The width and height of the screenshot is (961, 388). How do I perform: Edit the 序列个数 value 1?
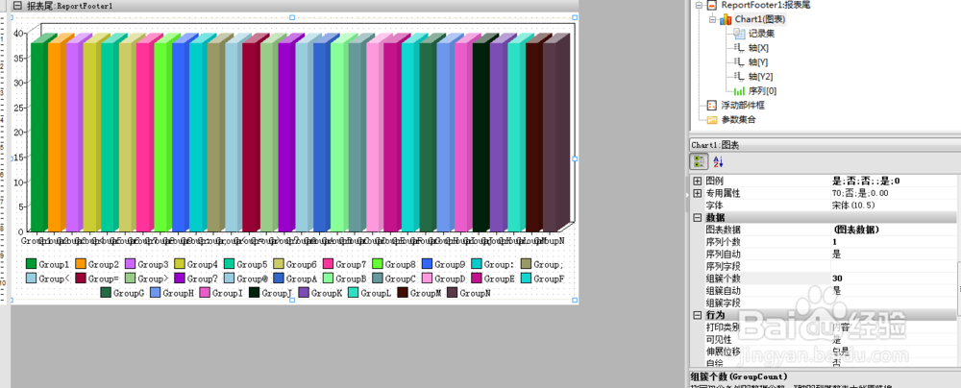(x=894, y=241)
